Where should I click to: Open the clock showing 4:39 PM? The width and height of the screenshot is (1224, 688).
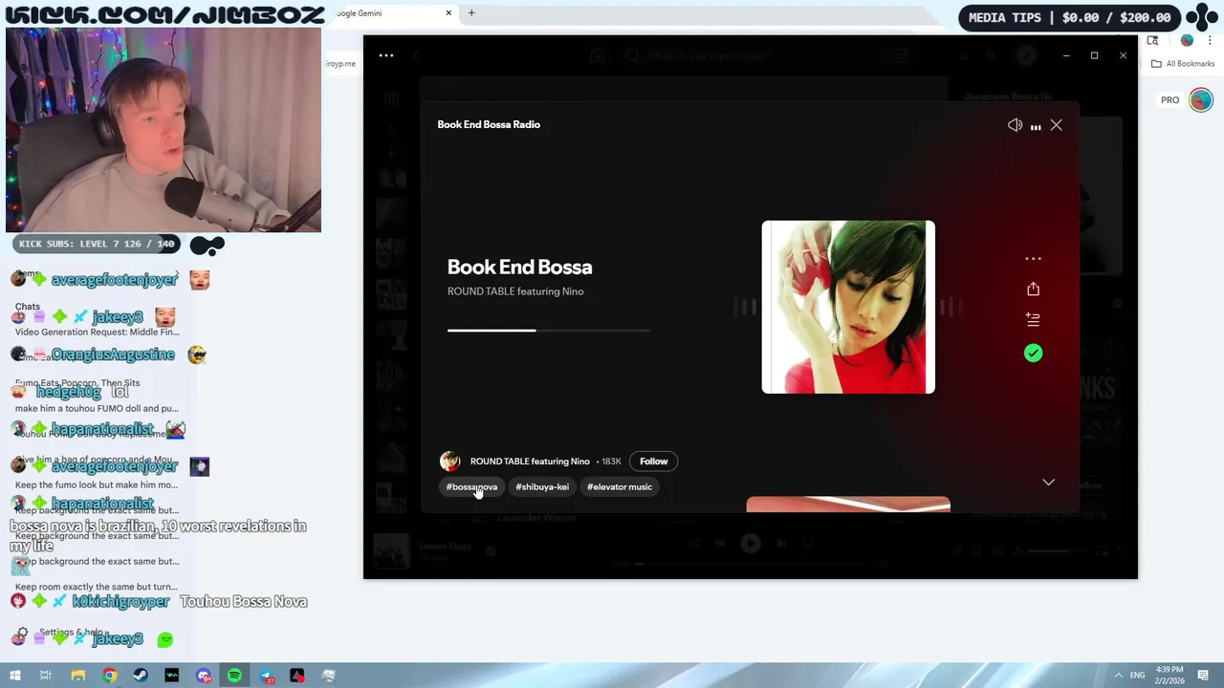click(1170, 675)
